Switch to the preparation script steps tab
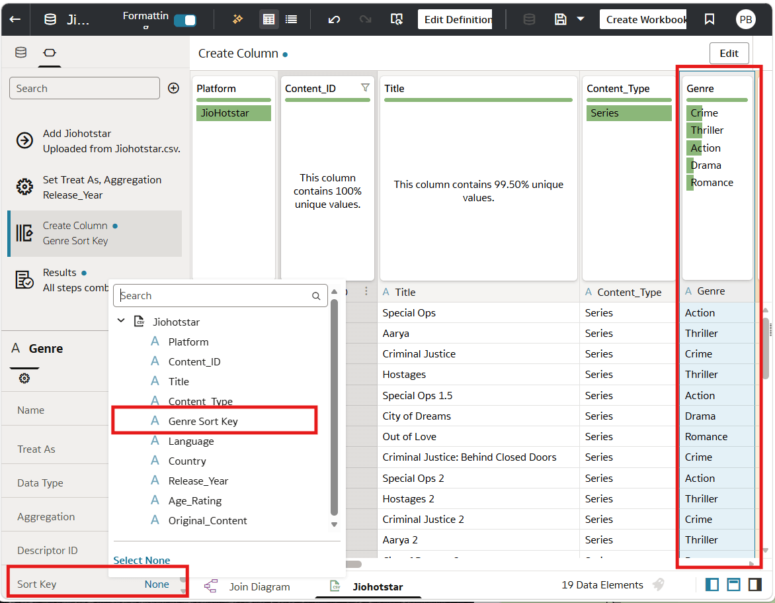Image resolution: width=775 pixels, height=603 pixels. click(x=50, y=52)
